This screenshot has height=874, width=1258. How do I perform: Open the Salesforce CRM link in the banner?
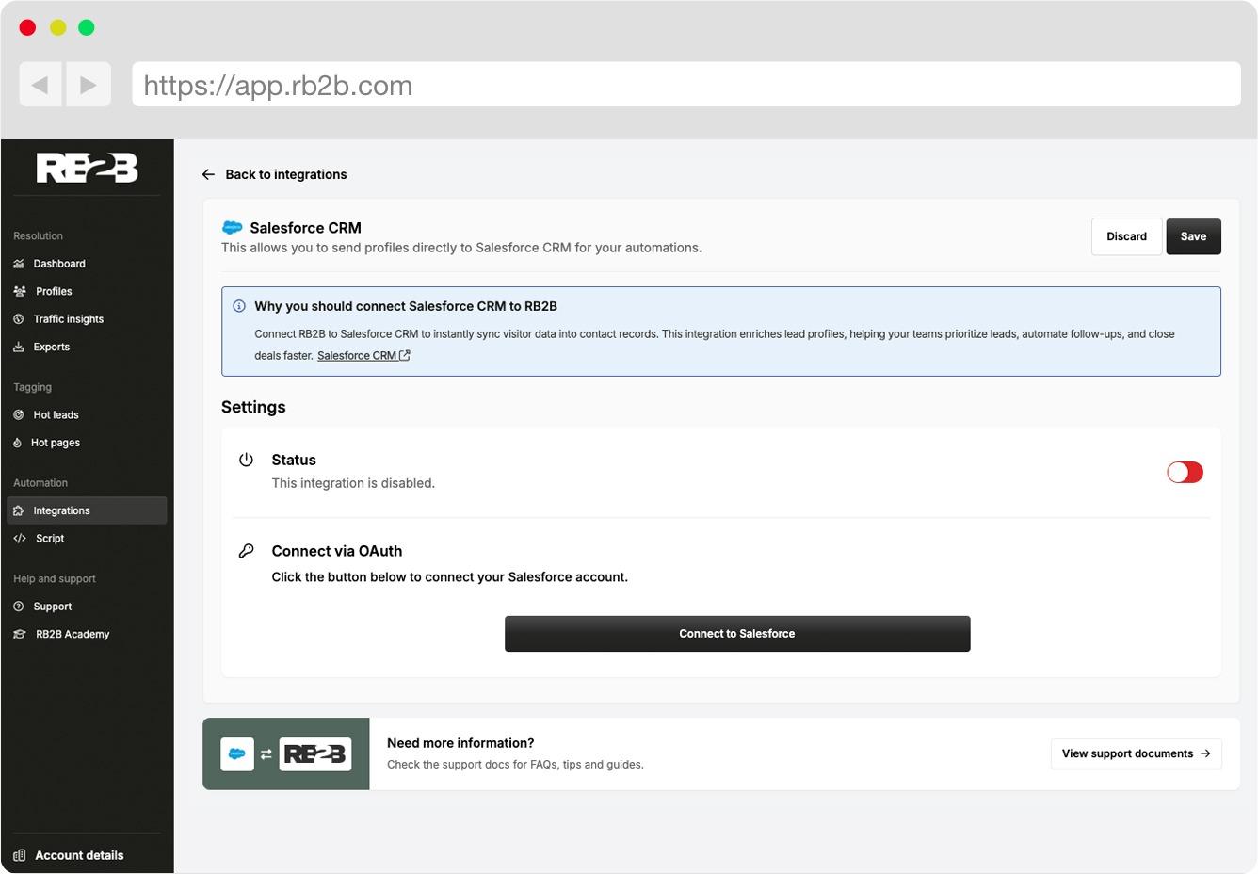[363, 355]
